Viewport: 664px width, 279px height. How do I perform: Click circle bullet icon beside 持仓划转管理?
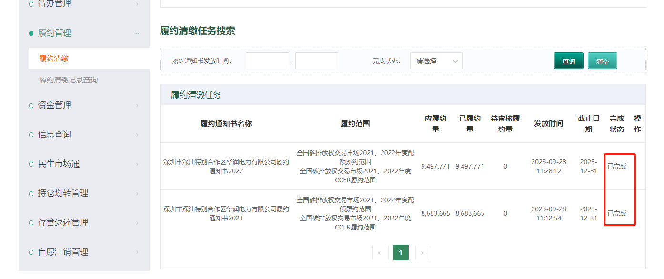(31, 193)
